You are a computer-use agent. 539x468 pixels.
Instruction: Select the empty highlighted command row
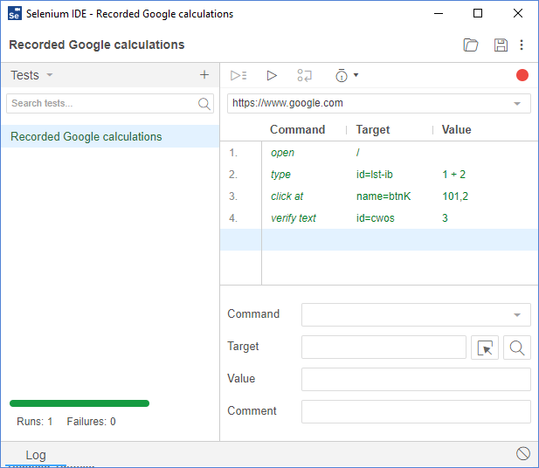point(379,240)
